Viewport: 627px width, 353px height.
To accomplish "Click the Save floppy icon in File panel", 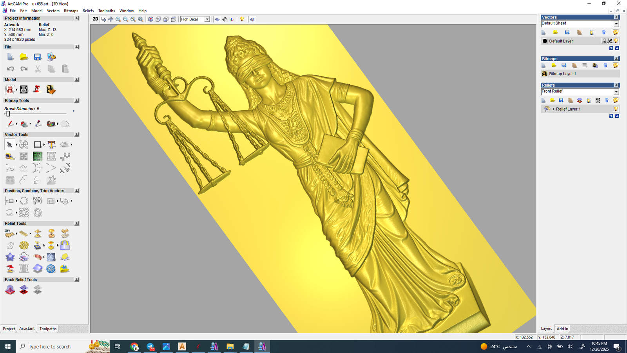I will click(38, 57).
